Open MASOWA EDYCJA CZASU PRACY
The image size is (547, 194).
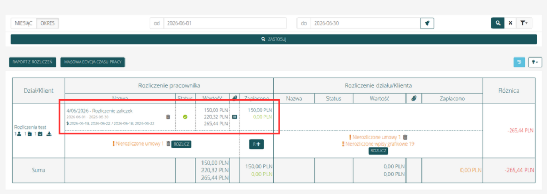pos(93,62)
